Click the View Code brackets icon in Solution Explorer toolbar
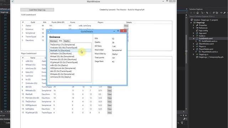Screen dimensions: 228x128 click(221, 13)
